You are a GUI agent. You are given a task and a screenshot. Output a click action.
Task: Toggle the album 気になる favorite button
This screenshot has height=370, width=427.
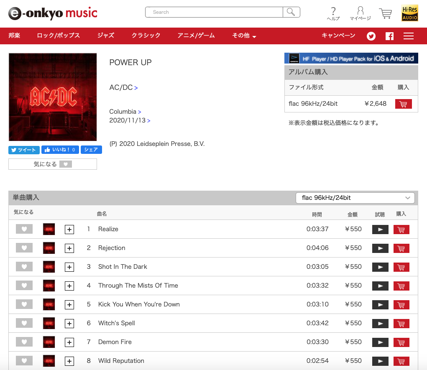[x=53, y=164]
